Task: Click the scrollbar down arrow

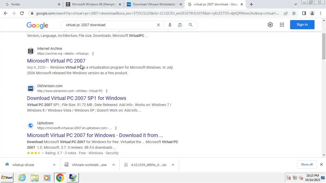Action: click(324, 155)
